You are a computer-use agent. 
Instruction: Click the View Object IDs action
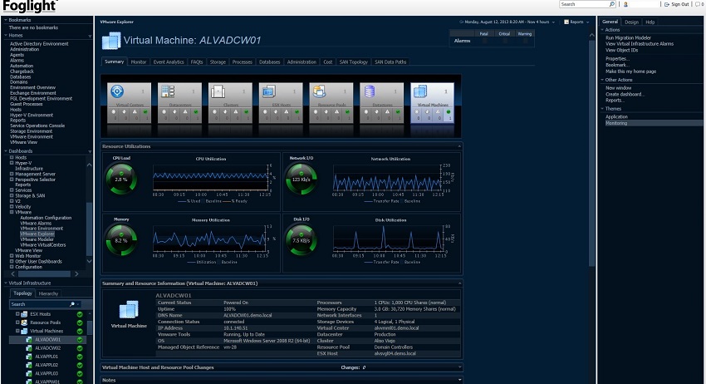pos(621,50)
